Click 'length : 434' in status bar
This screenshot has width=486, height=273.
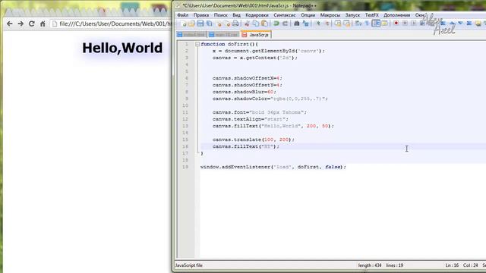[370, 265]
